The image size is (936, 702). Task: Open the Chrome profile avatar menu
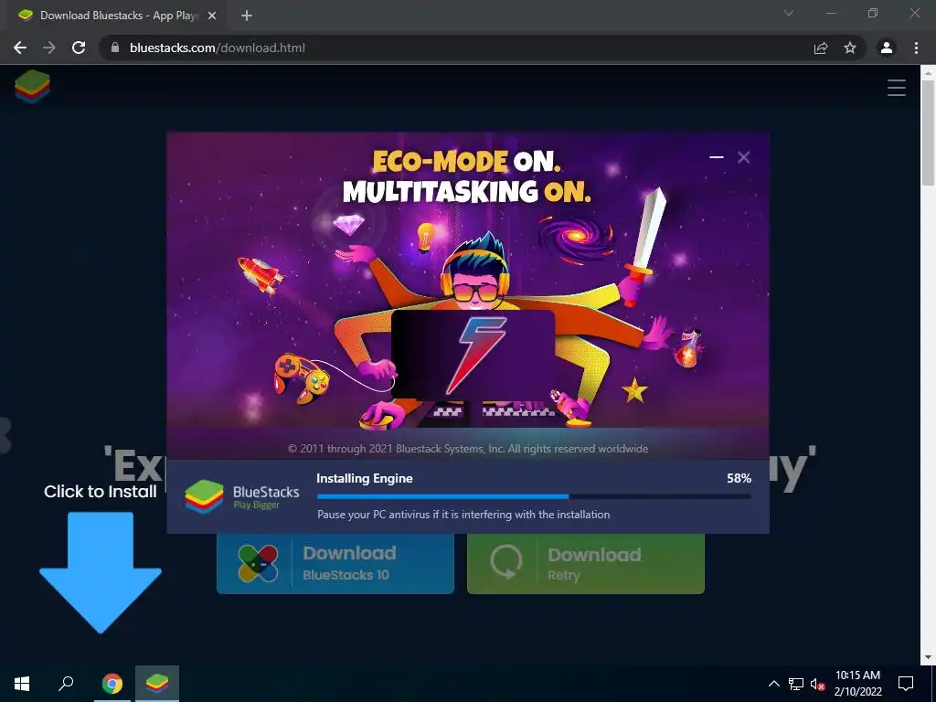[x=887, y=48]
